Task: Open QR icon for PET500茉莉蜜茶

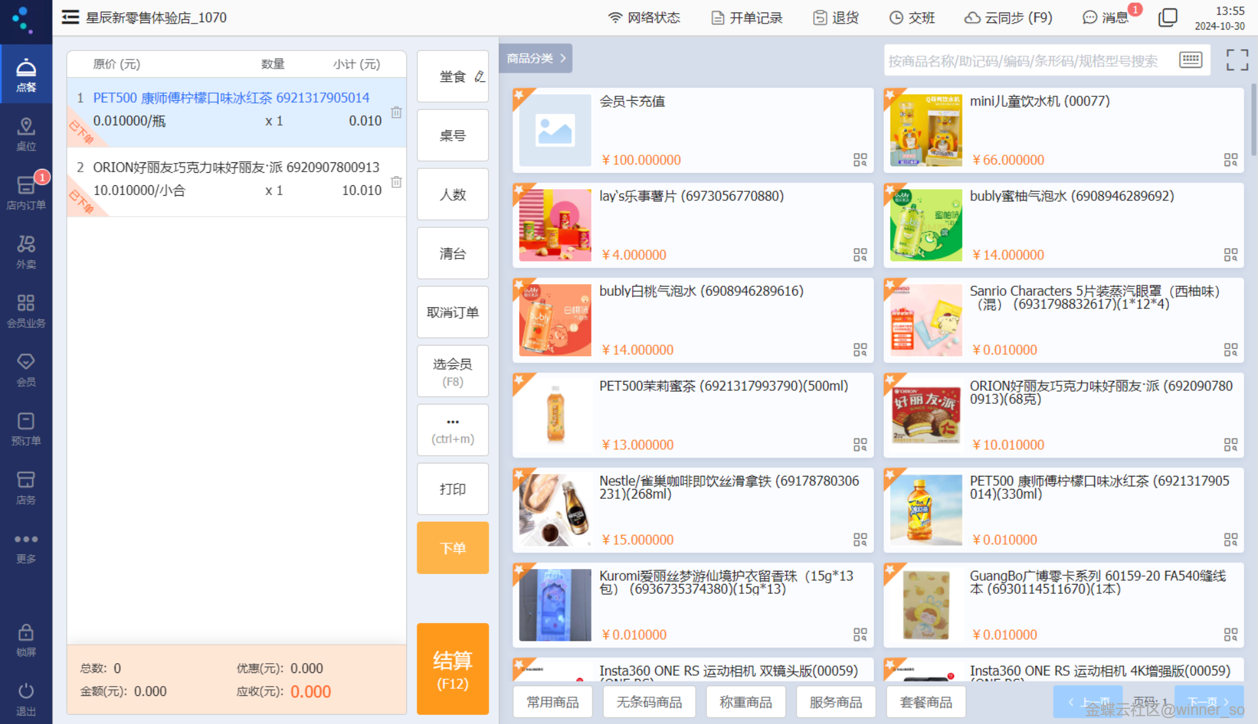Action: click(x=860, y=444)
